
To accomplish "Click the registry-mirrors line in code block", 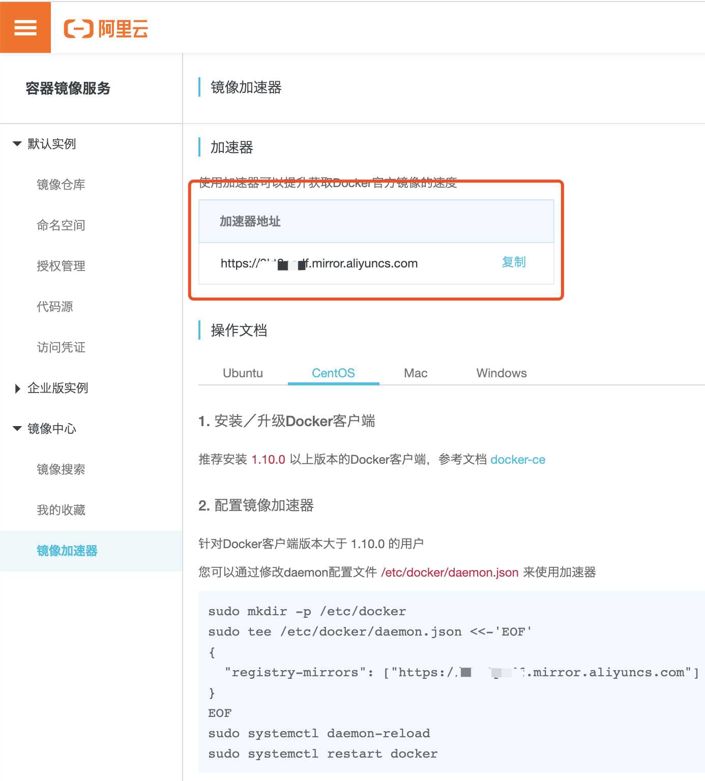I will pos(462,672).
